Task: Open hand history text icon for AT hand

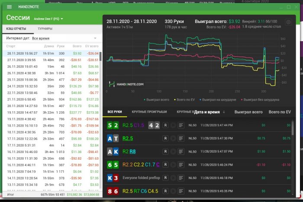Action: (181, 138)
